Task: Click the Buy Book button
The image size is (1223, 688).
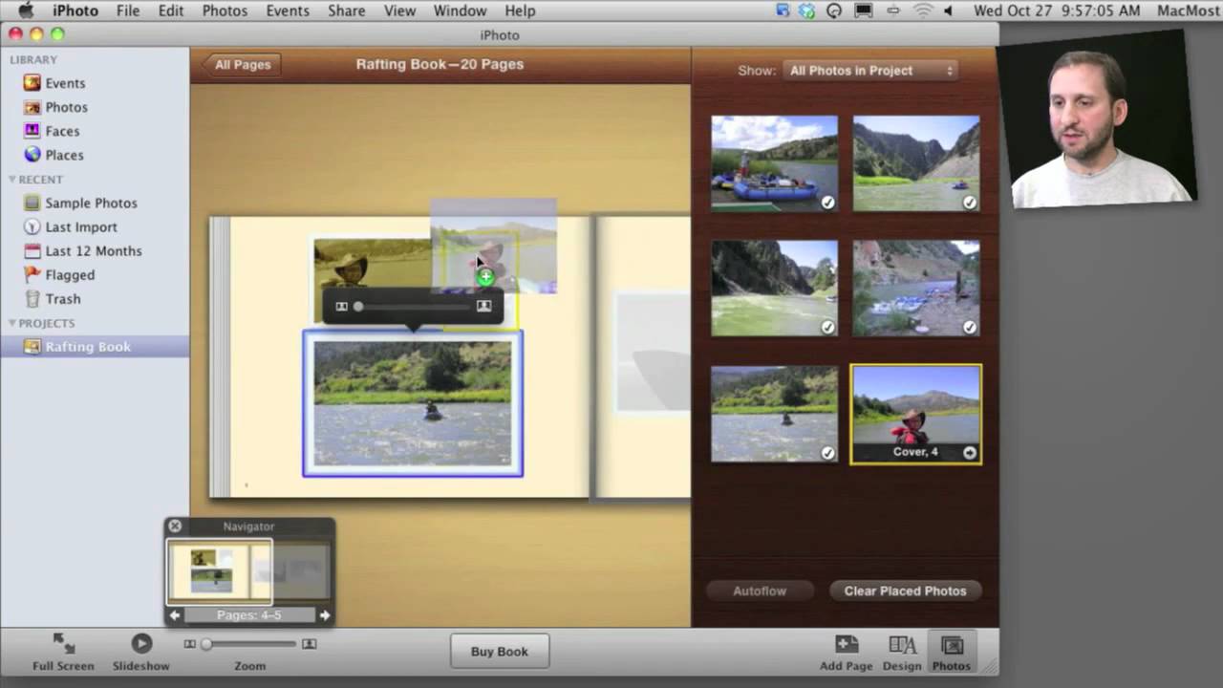Action: (499, 652)
